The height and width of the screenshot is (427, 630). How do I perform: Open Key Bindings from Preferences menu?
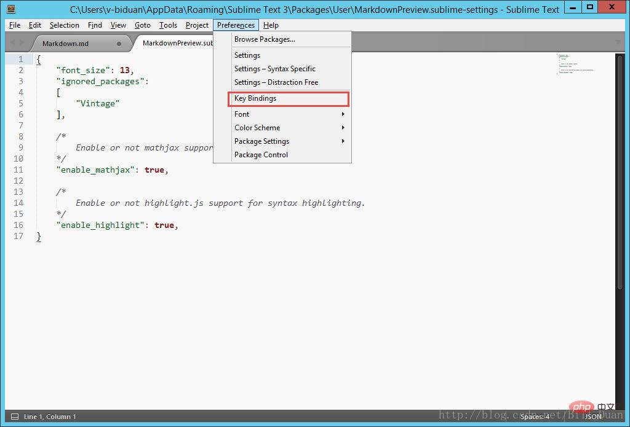[x=289, y=99]
